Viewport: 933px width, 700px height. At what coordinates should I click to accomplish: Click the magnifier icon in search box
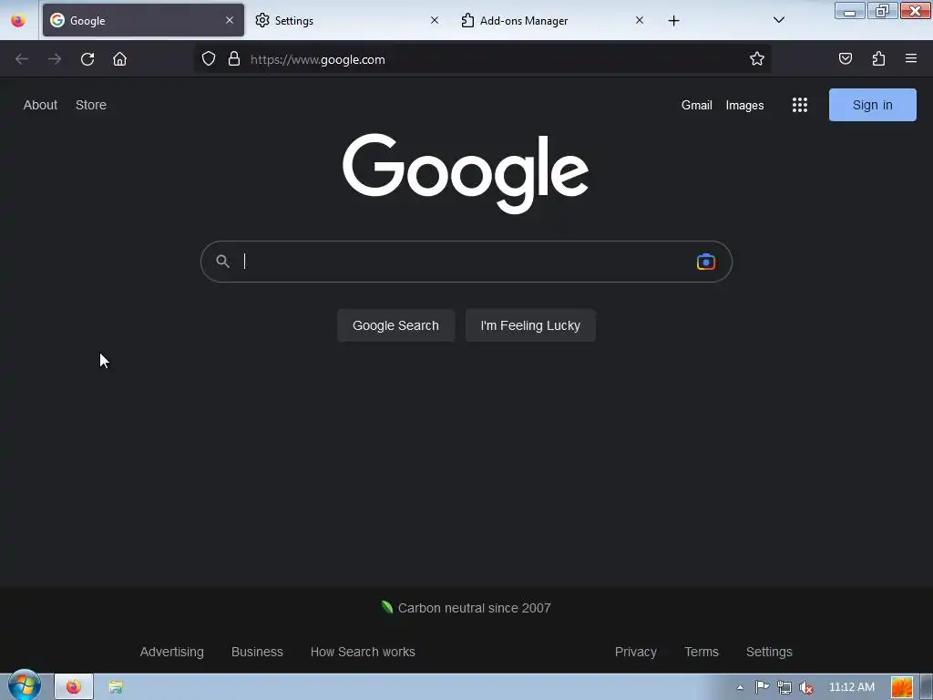[x=222, y=262]
